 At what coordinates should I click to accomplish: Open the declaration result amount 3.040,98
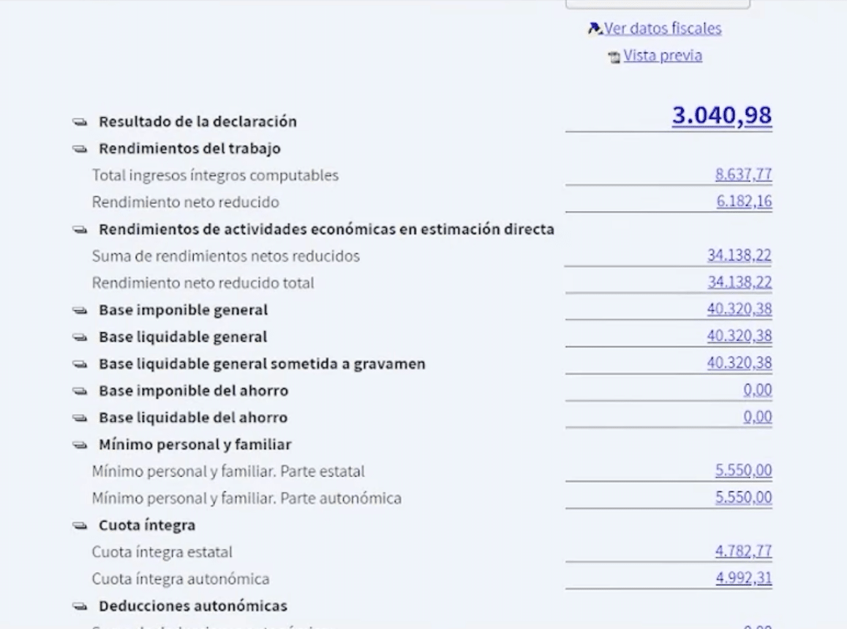click(x=722, y=115)
